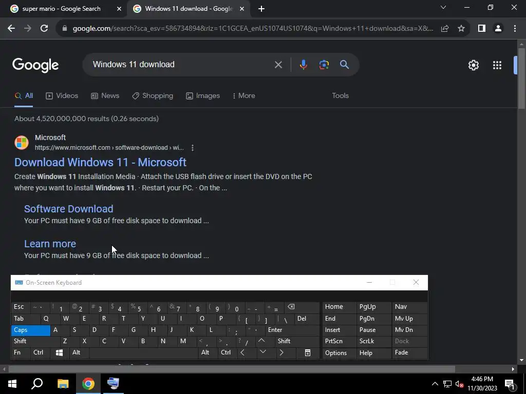
Task: Open the News results tab
Action: (x=105, y=96)
